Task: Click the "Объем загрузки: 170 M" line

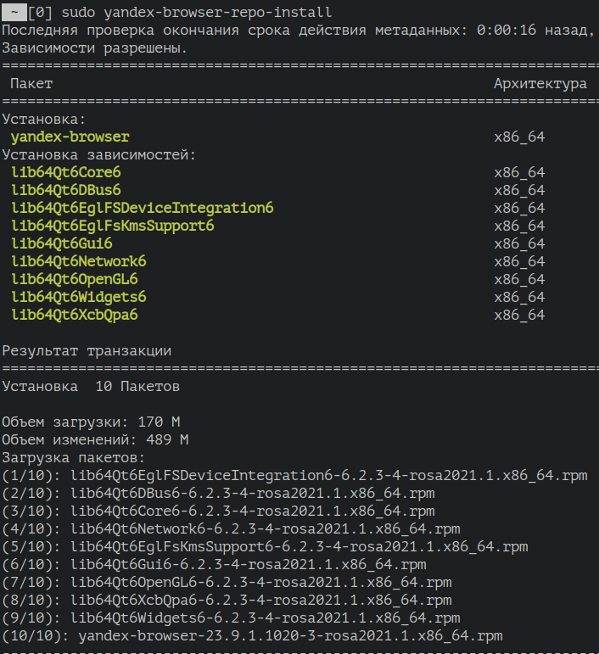Action: coord(91,422)
